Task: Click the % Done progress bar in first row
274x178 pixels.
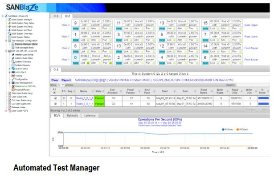Action: (x=263, y=99)
